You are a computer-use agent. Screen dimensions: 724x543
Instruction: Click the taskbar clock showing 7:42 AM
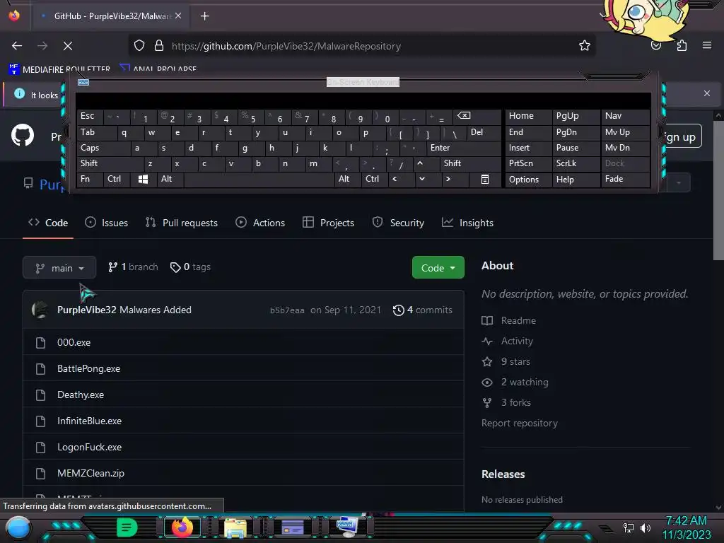686,521
